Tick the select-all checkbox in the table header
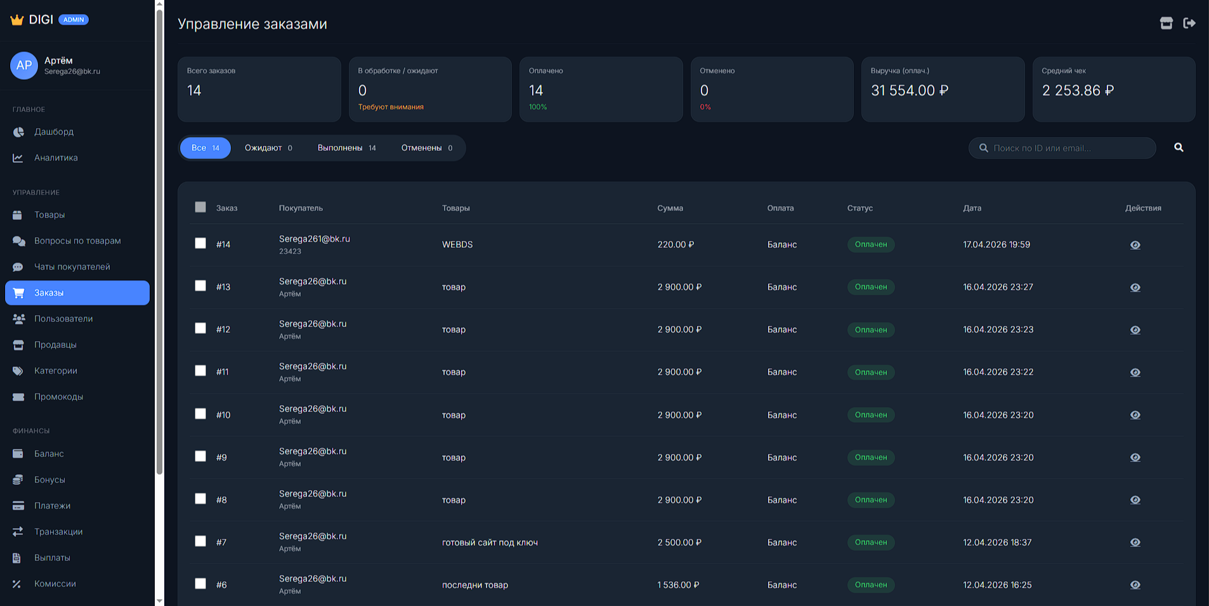 200,207
